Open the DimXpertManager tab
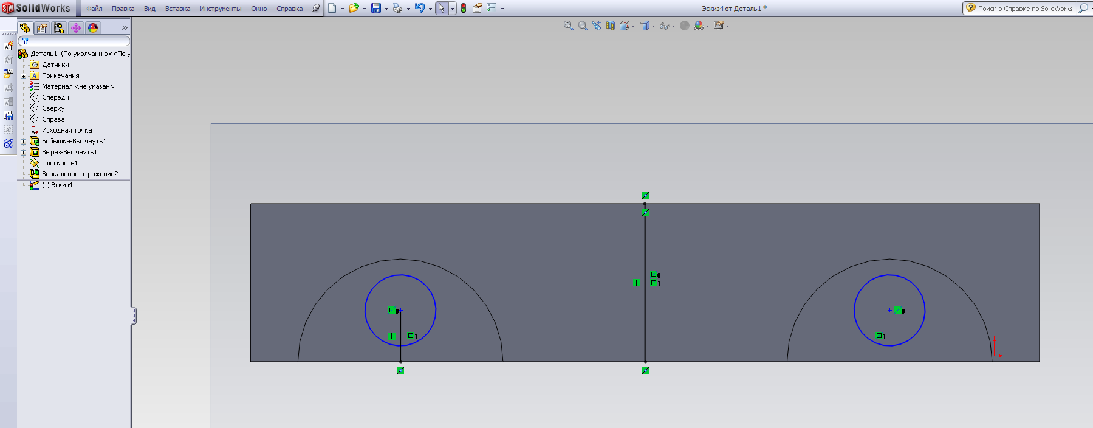 coord(76,28)
